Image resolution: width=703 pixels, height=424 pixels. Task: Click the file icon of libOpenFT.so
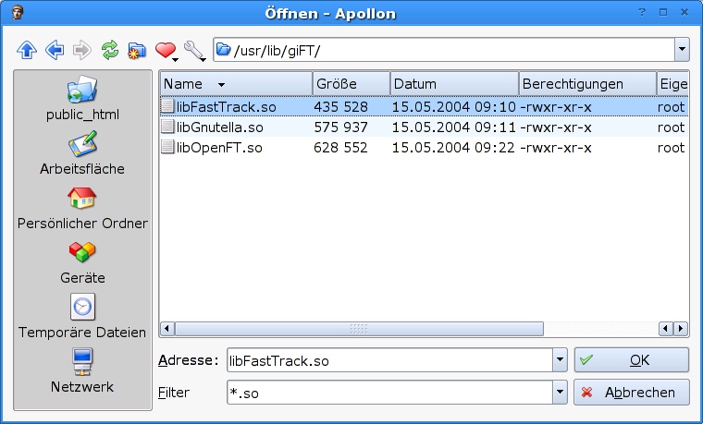pos(167,147)
